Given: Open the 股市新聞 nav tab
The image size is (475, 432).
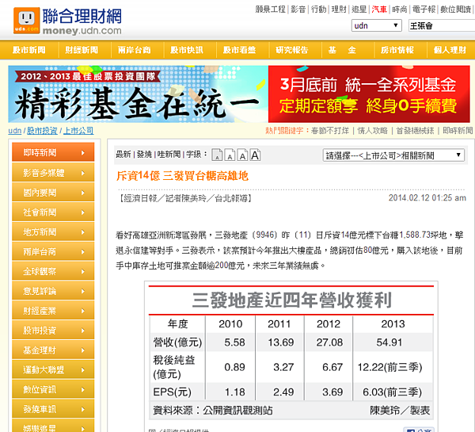Looking at the screenshot, I should pos(29,50).
